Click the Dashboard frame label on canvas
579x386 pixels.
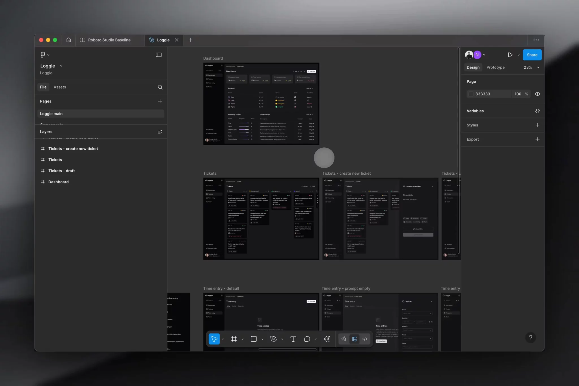213,58
